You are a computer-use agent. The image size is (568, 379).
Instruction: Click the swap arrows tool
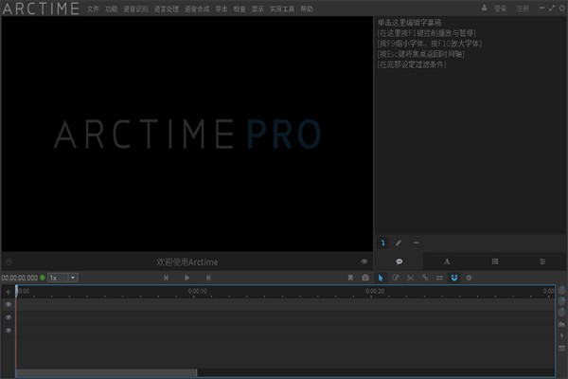tap(439, 278)
